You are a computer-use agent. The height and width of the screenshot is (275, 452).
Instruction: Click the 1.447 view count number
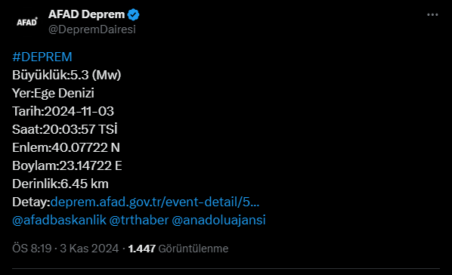pos(142,249)
